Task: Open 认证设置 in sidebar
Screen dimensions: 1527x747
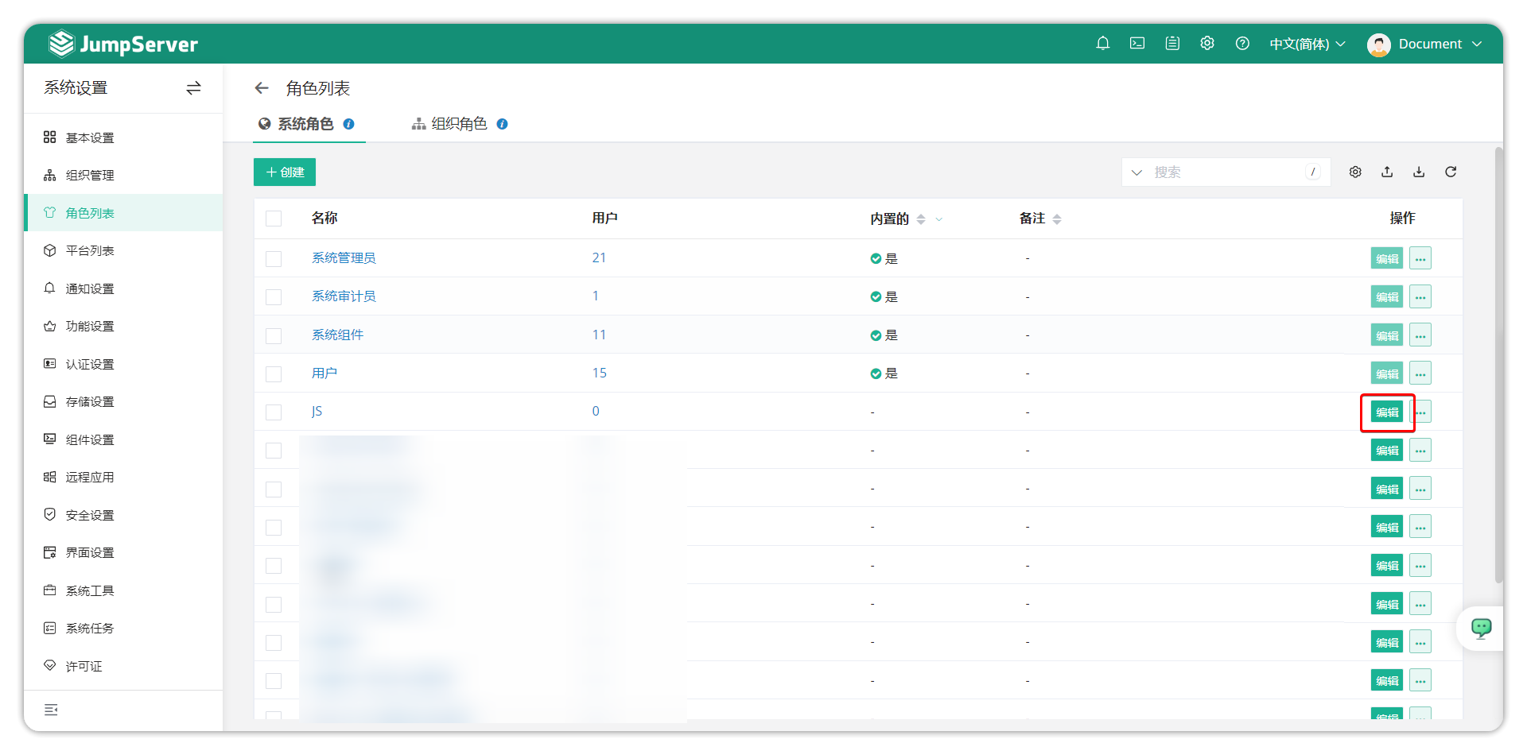Action: [123, 364]
